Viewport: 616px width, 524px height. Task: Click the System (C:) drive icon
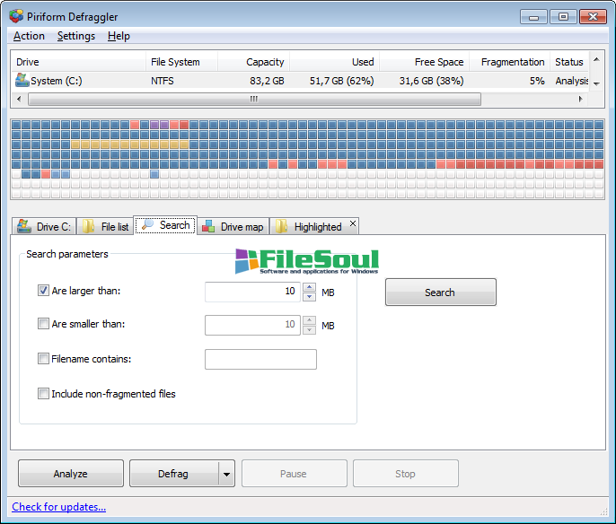coord(22,81)
